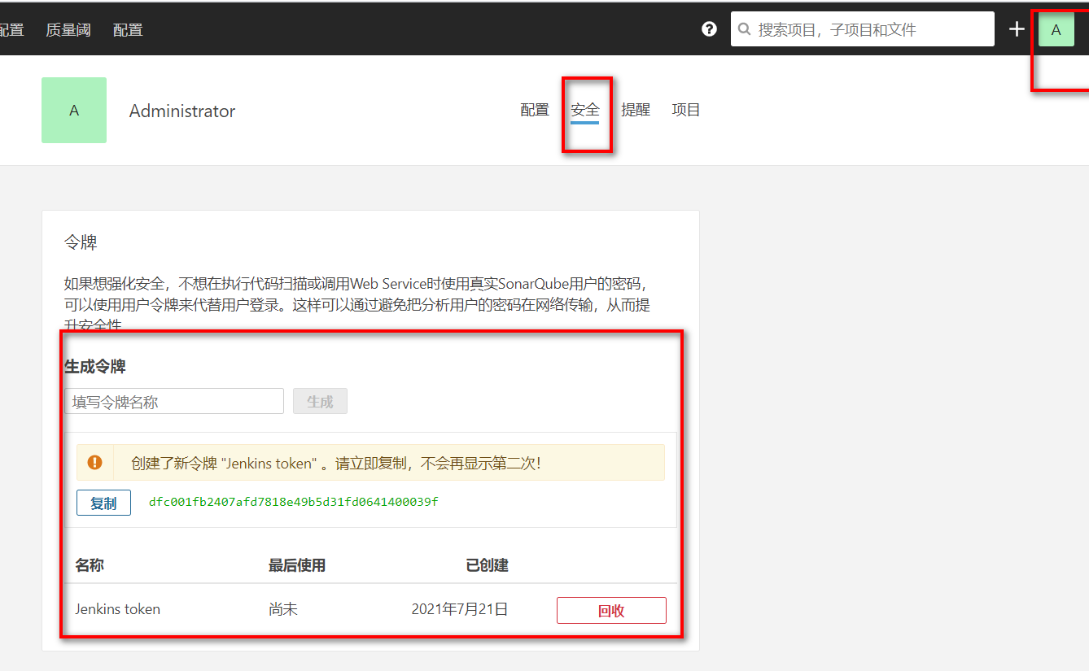Click the 最后使用 column header

click(297, 565)
